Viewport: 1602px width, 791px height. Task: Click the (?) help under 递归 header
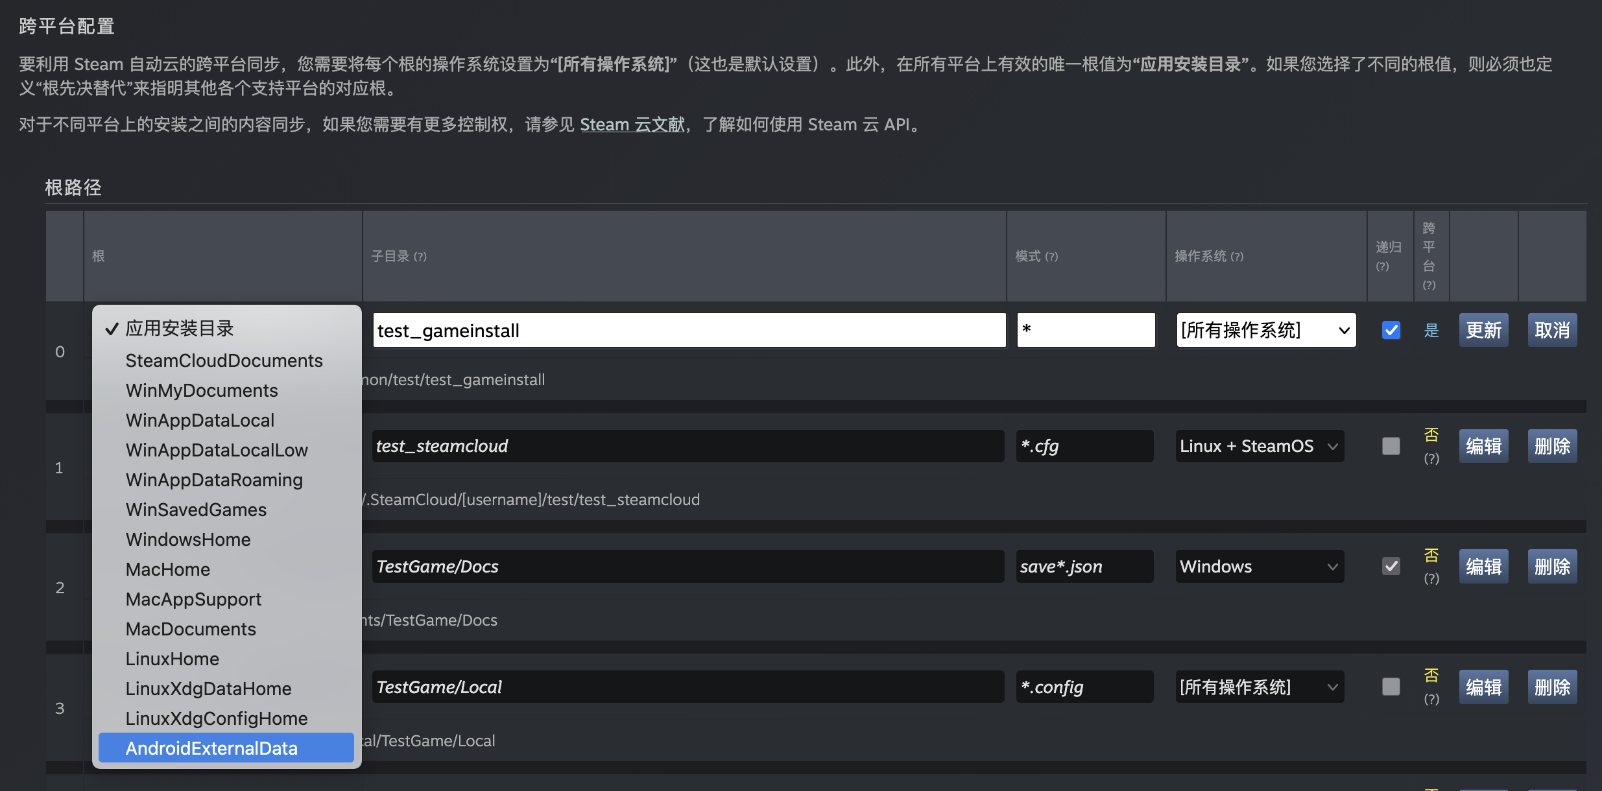click(x=1382, y=266)
